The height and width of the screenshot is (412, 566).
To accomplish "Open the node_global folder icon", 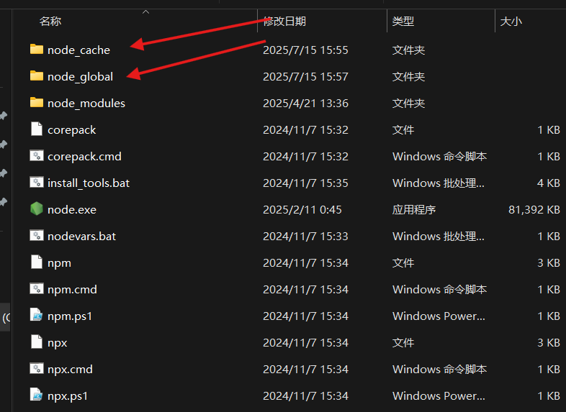I will 37,75.
